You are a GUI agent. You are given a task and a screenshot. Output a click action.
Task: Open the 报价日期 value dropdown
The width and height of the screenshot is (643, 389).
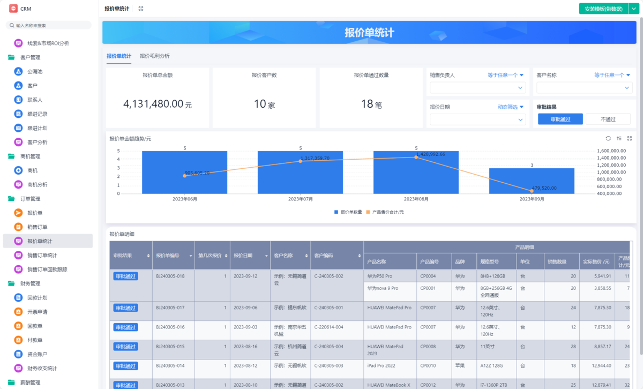coord(478,119)
